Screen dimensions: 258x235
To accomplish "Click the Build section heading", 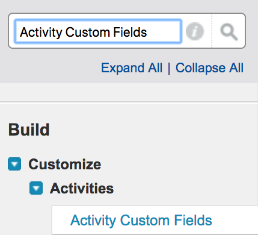I will (x=29, y=130).
